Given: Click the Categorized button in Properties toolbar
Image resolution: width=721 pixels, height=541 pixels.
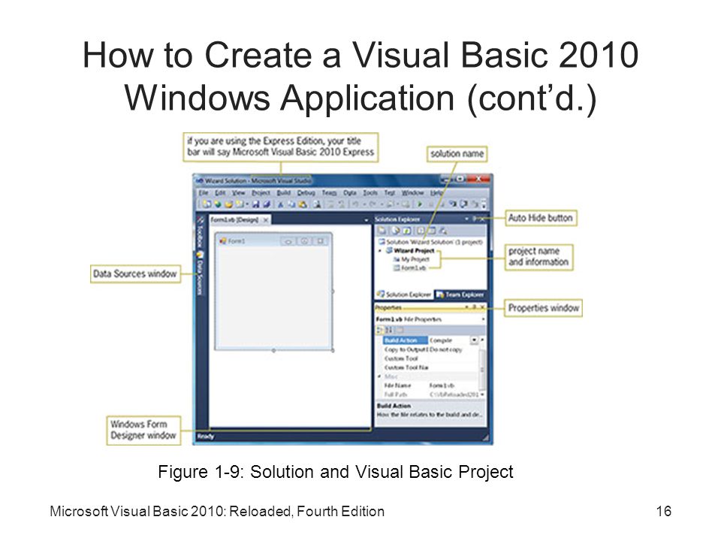Looking at the screenshot, I should [380, 330].
